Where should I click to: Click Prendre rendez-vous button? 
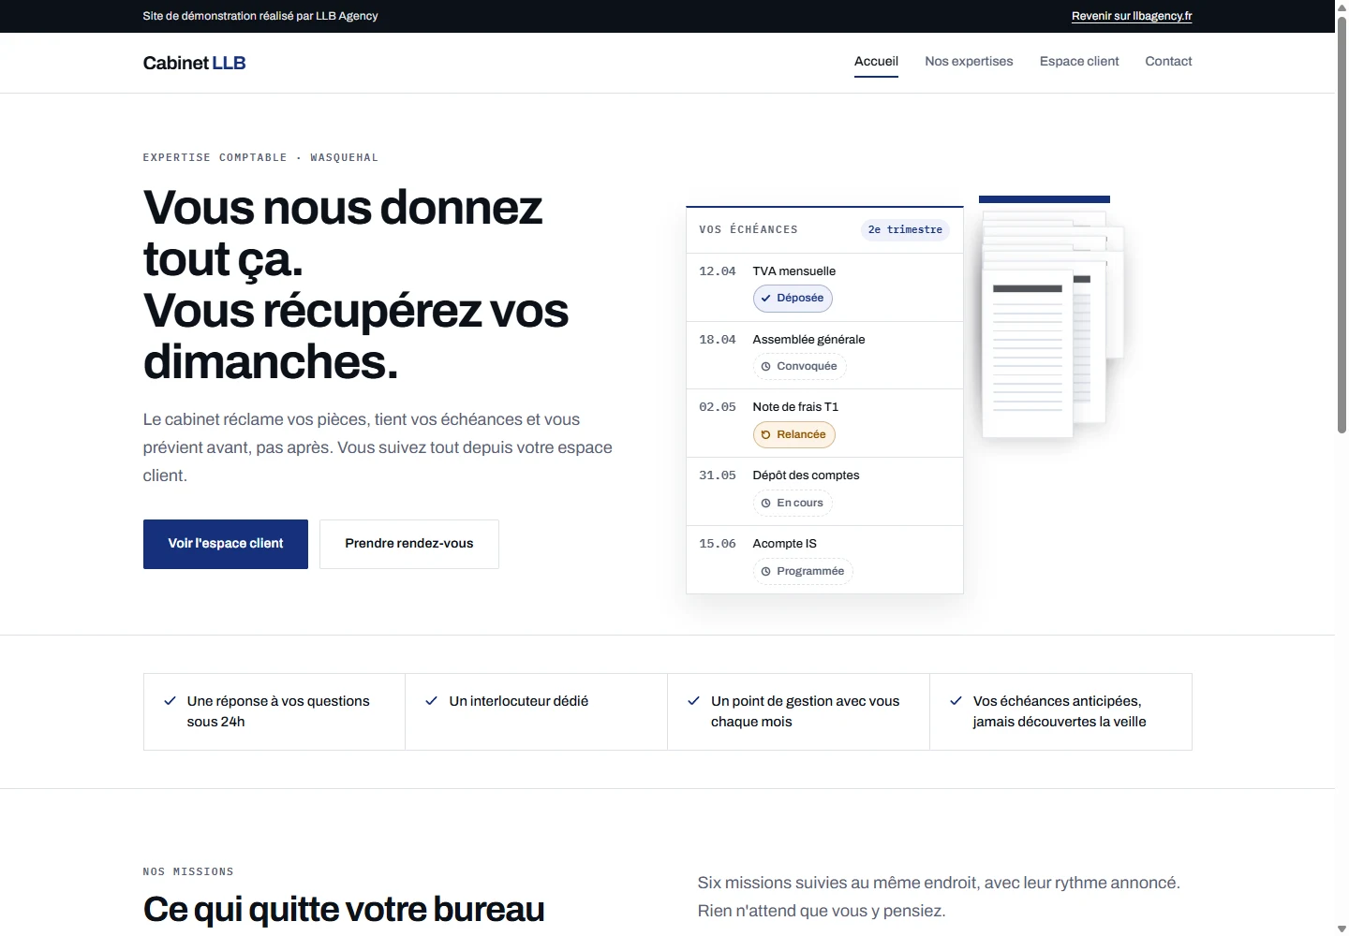click(409, 544)
